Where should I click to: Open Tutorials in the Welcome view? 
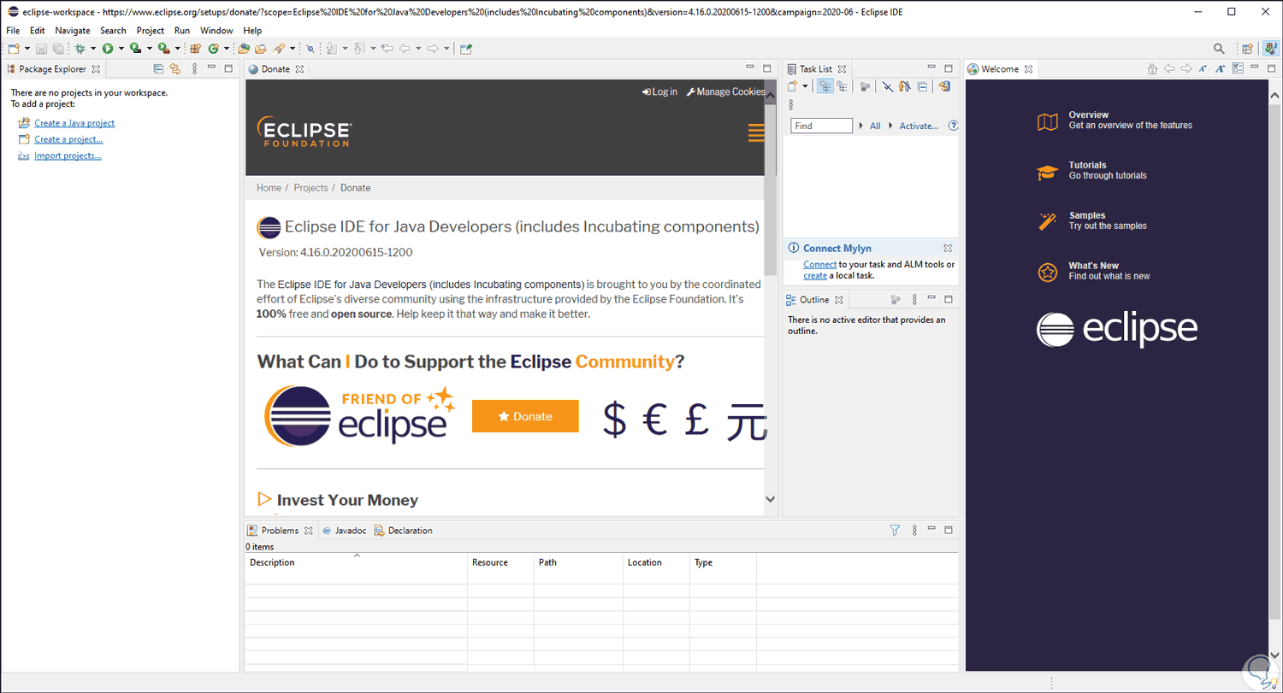click(x=1092, y=170)
